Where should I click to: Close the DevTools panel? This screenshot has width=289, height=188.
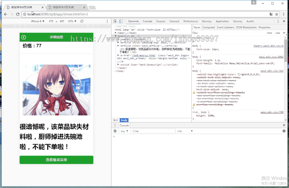click(284, 21)
